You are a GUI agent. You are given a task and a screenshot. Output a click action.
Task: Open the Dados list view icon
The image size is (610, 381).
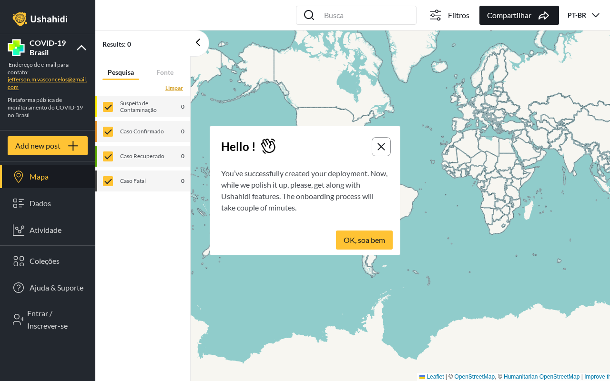[x=19, y=203]
